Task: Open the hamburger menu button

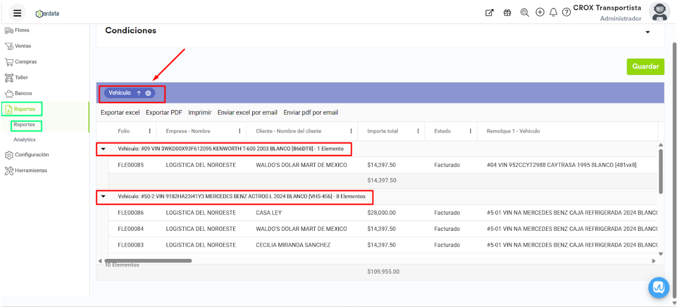Action: click(x=17, y=13)
